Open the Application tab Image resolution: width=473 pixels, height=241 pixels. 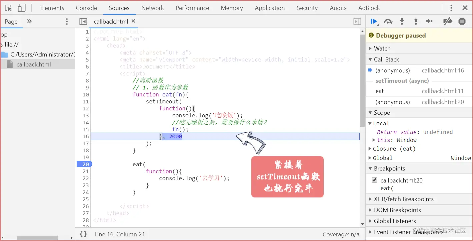pyautogui.click(x=270, y=8)
